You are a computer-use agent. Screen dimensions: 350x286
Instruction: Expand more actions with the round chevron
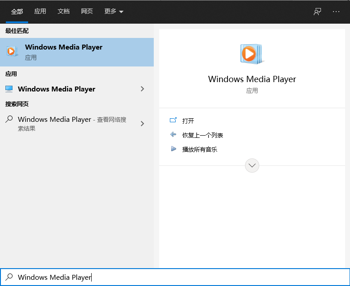pyautogui.click(x=252, y=166)
